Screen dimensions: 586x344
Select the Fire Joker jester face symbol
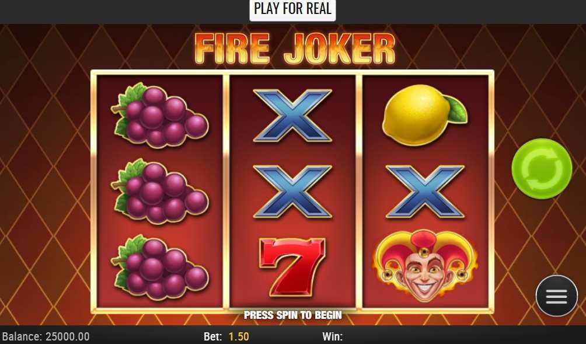point(425,266)
